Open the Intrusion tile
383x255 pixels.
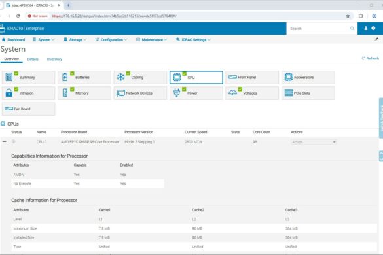tap(28, 93)
